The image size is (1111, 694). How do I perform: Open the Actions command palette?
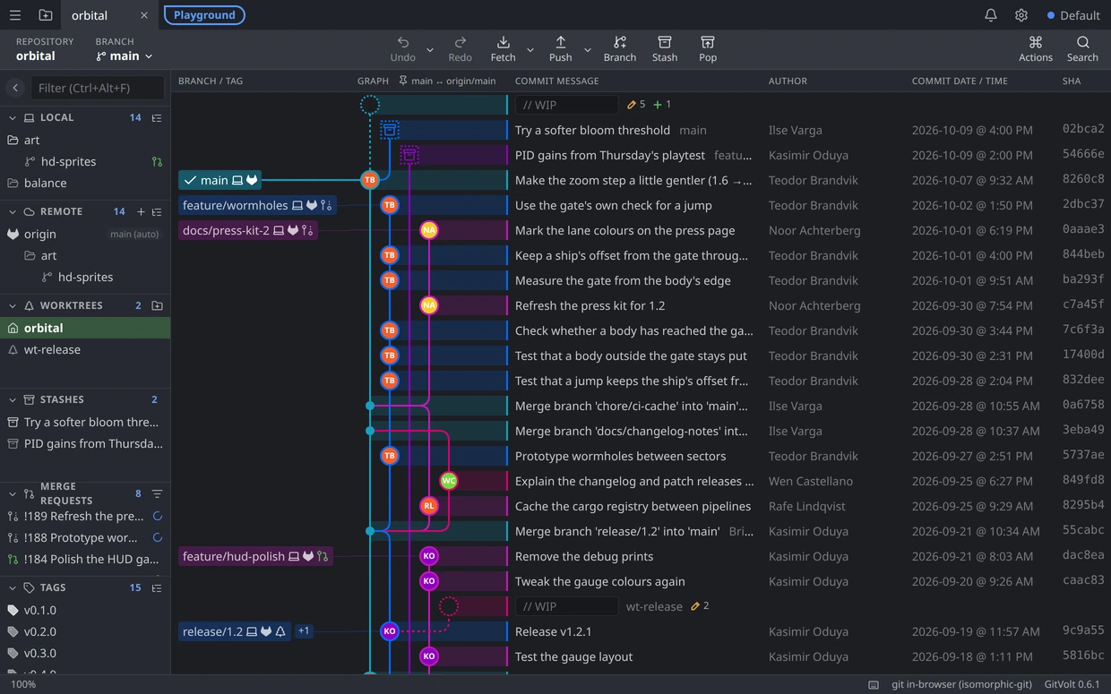pos(1036,42)
